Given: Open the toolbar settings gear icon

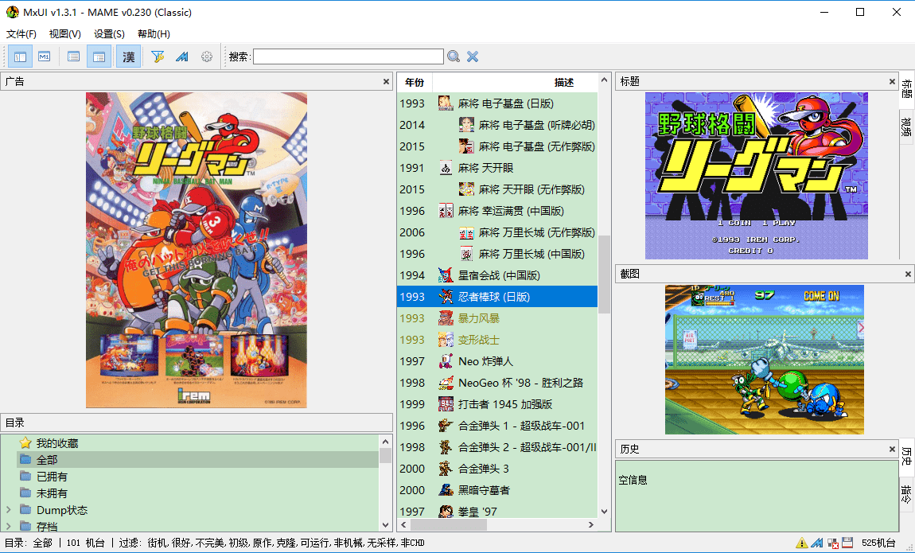Looking at the screenshot, I should pos(206,56).
